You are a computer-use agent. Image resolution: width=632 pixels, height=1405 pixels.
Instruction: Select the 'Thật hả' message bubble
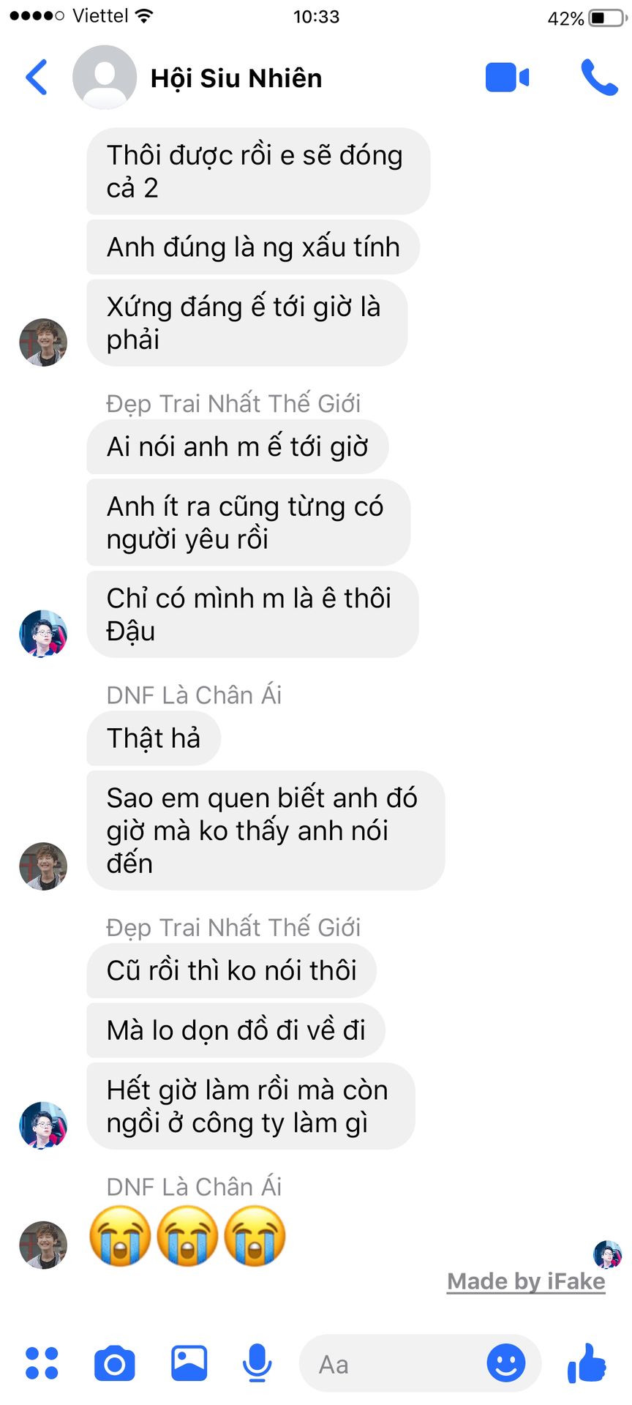click(x=154, y=738)
